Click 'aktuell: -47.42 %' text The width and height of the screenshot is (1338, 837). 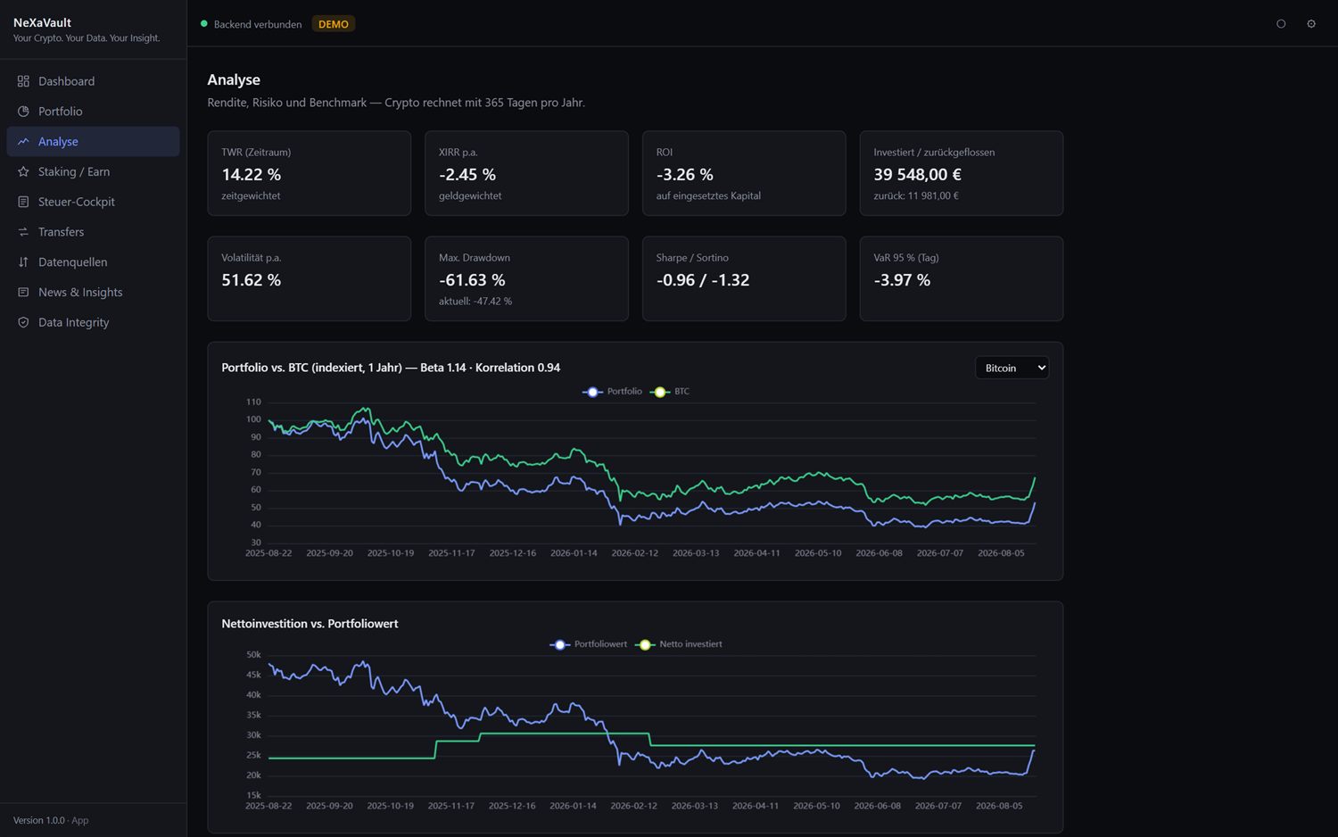[x=475, y=301]
